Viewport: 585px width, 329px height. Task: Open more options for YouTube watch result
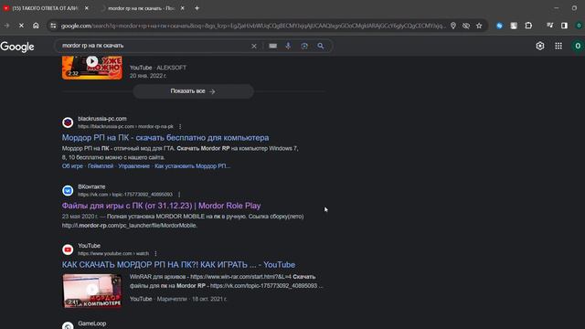155,254
